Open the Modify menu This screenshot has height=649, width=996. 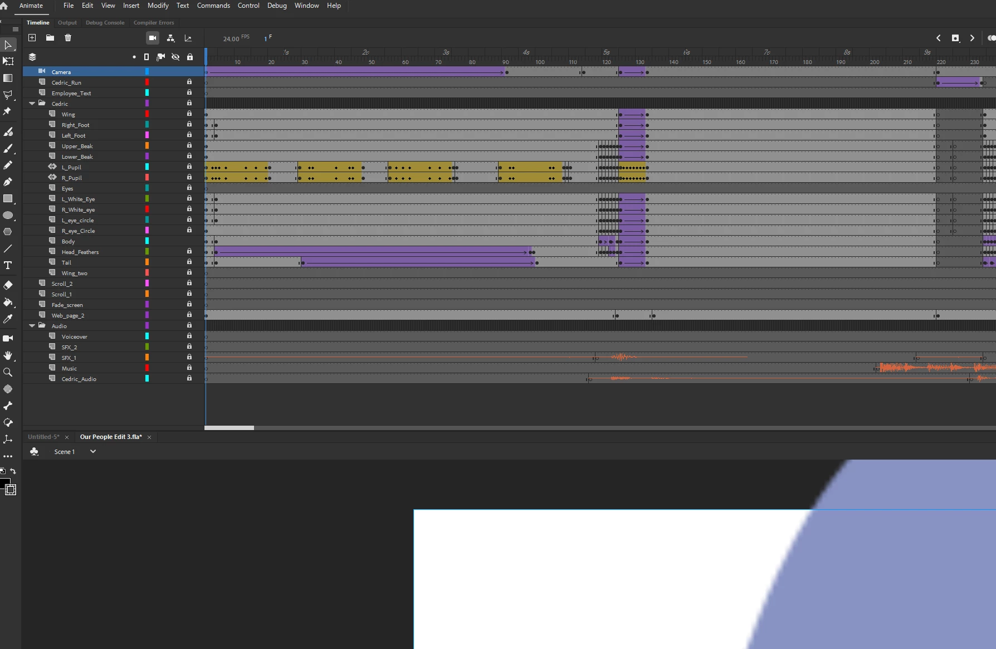[x=158, y=6]
